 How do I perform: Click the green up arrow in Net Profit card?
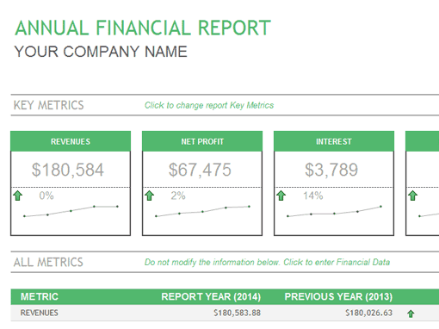click(x=149, y=196)
